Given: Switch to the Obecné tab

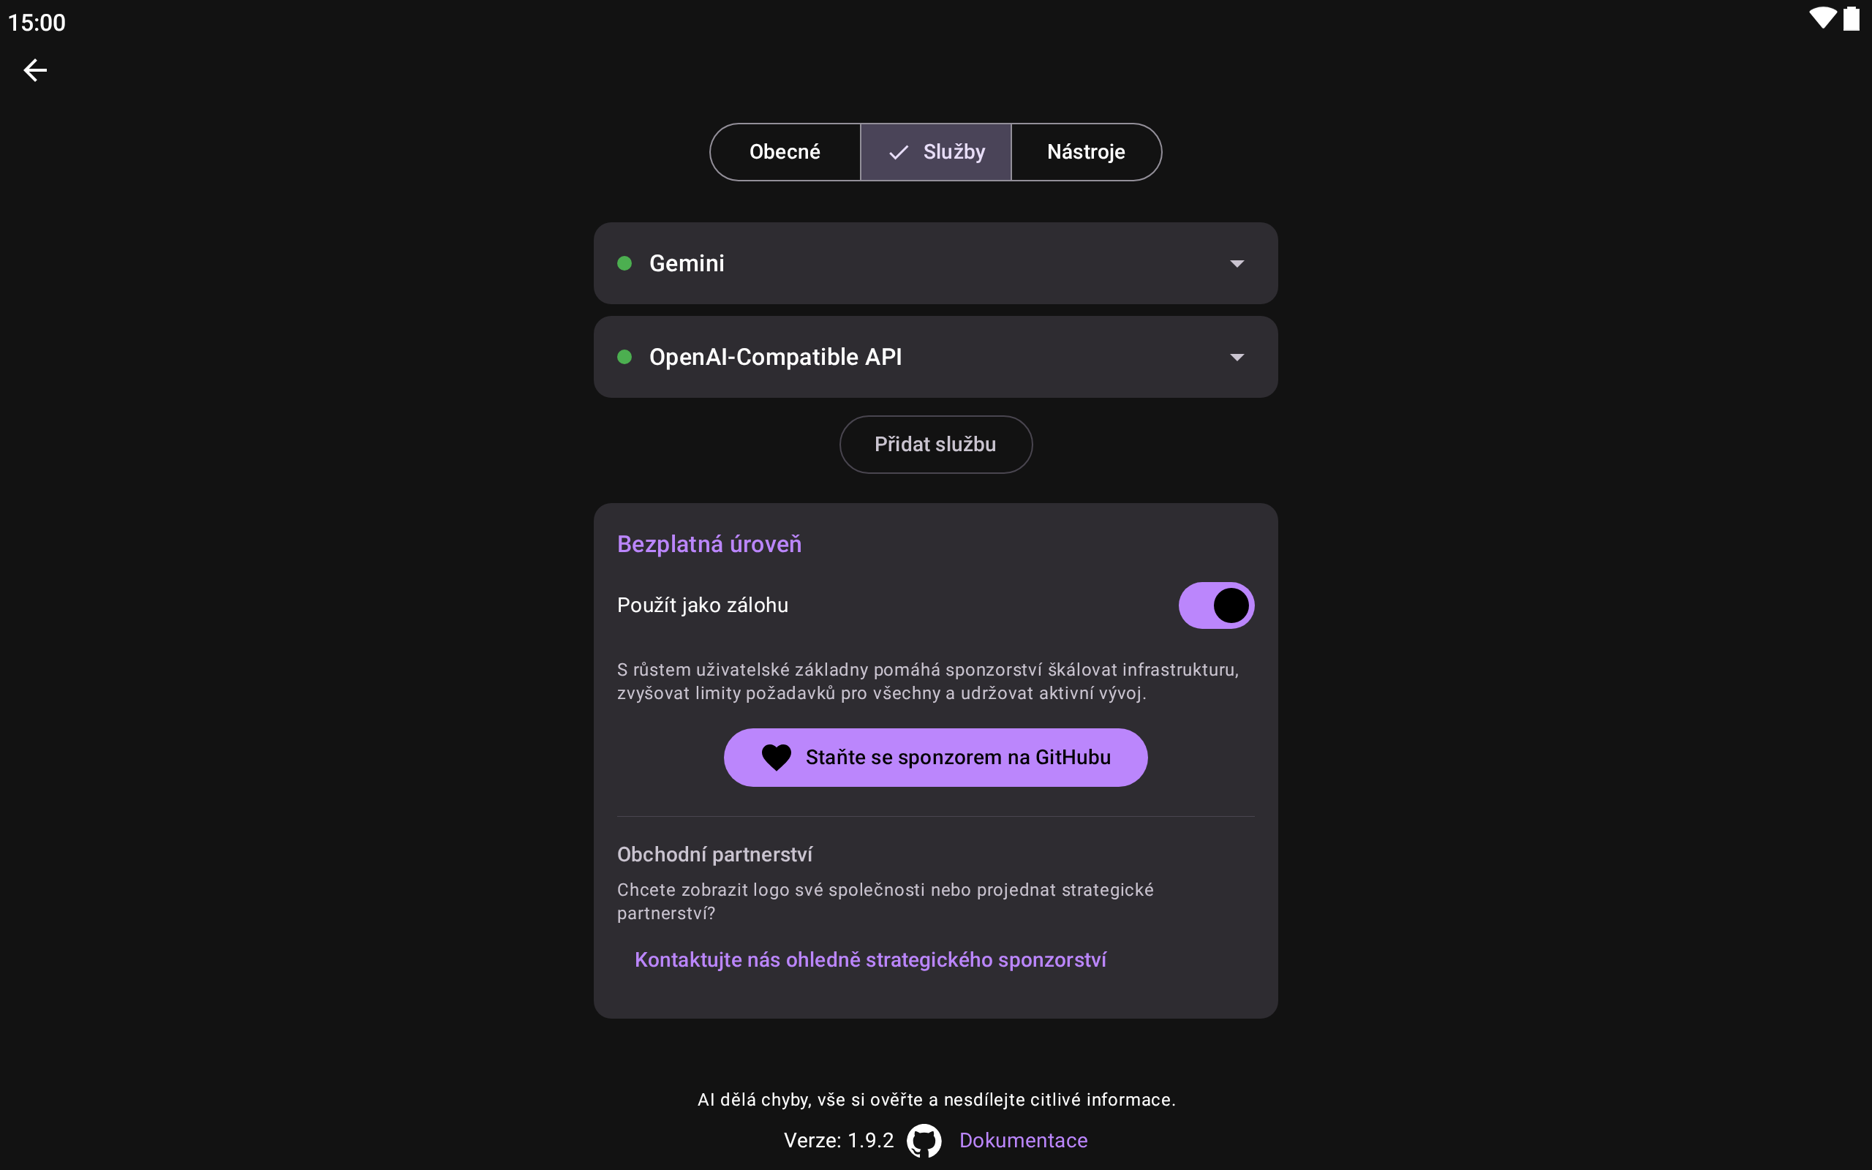Looking at the screenshot, I should (x=785, y=151).
